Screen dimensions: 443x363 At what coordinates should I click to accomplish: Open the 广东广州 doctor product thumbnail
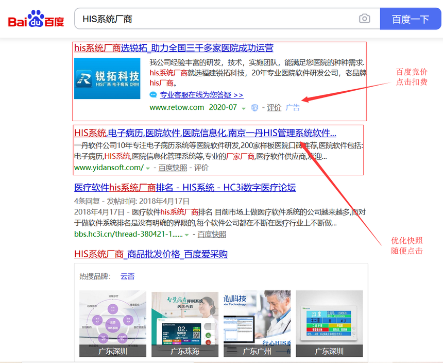[x=257, y=323]
